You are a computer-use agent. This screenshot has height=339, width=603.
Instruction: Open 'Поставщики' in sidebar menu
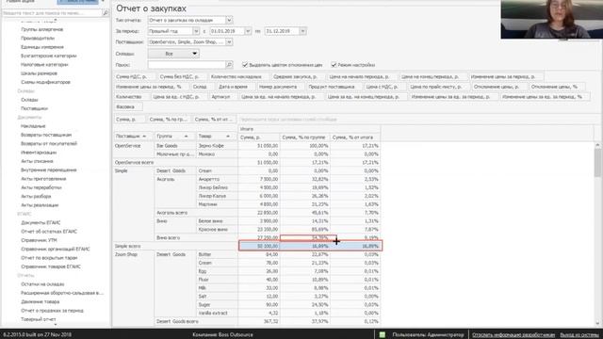pos(34,108)
